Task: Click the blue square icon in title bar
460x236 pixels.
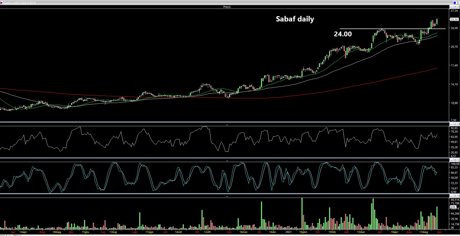Action: (454, 3)
